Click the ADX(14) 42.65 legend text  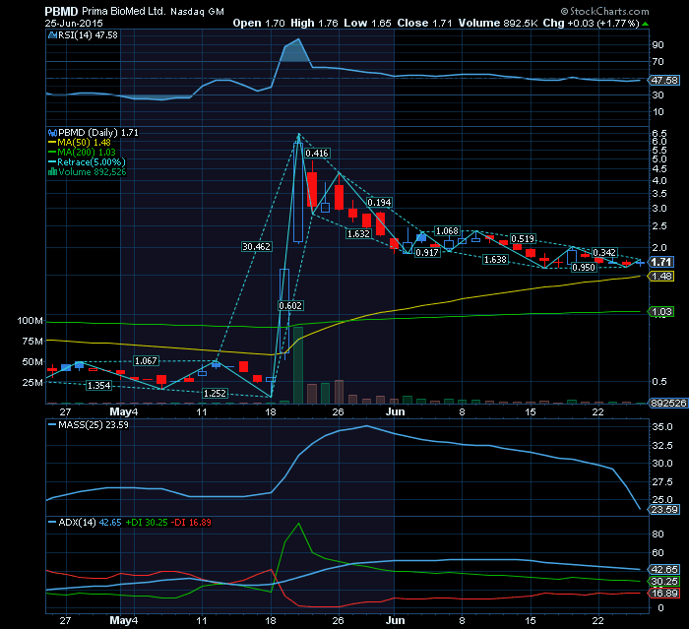(x=90, y=523)
